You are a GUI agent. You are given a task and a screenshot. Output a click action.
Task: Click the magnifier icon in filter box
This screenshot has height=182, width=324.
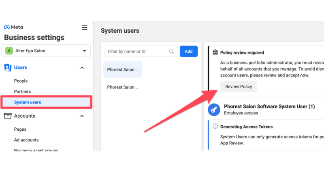[x=172, y=51]
